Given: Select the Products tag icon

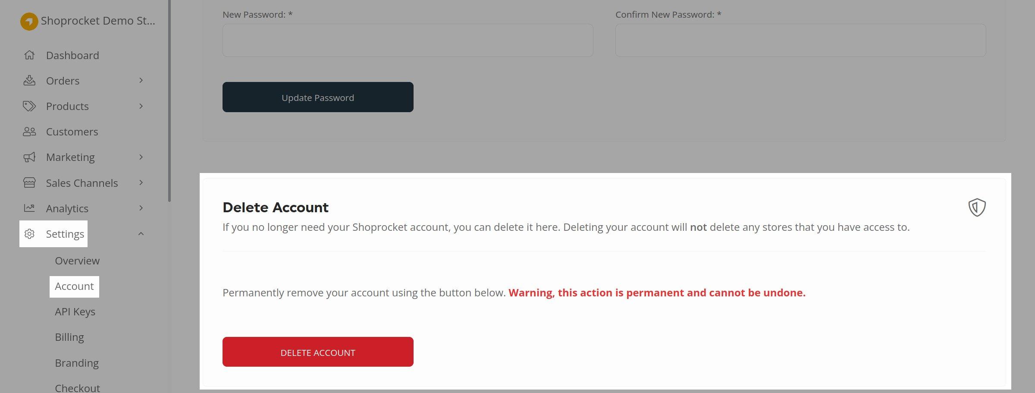Looking at the screenshot, I should [x=29, y=106].
